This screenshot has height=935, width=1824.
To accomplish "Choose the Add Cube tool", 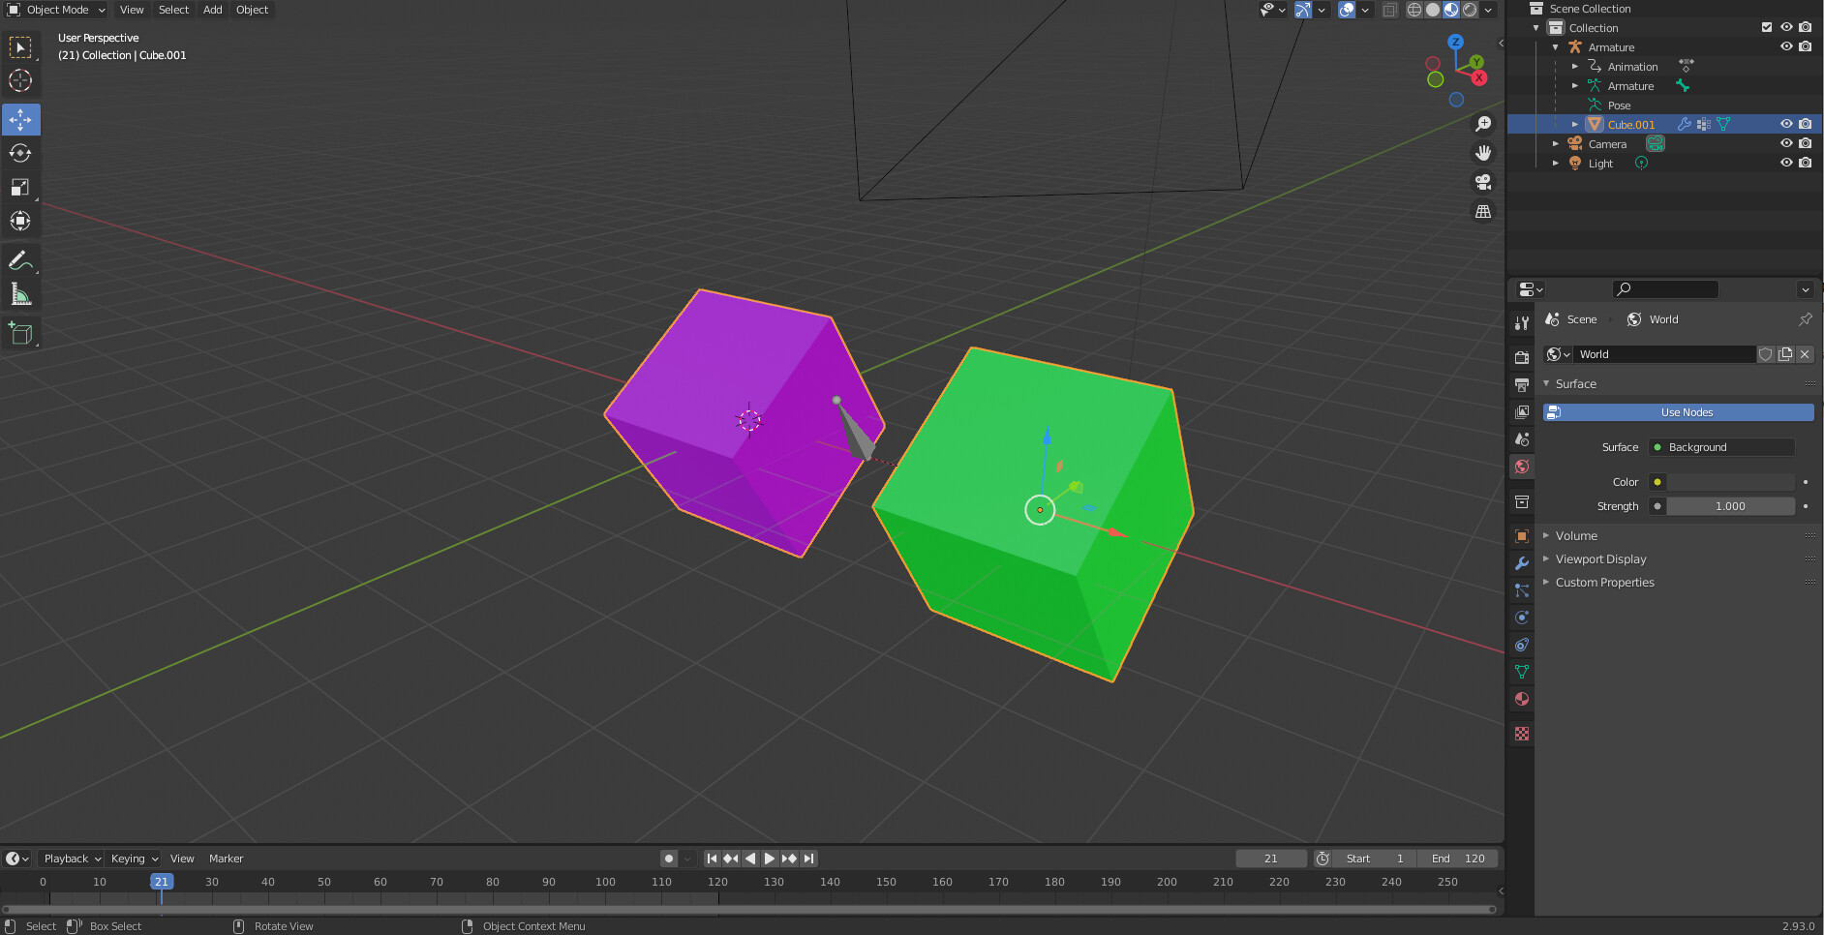I will coord(20,334).
